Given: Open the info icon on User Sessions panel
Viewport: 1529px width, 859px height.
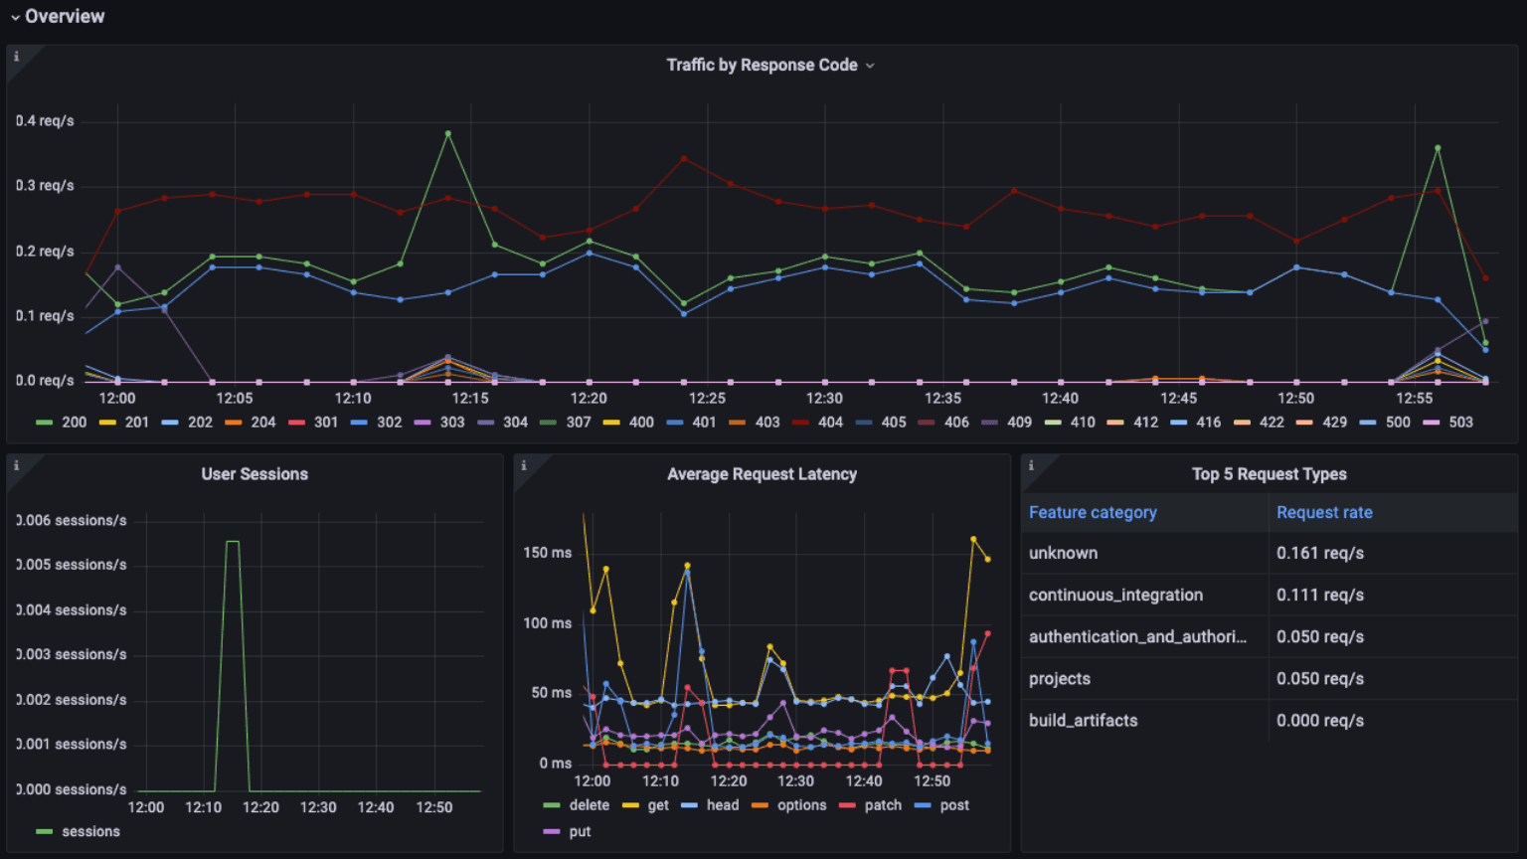Looking at the screenshot, I should click(x=16, y=463).
